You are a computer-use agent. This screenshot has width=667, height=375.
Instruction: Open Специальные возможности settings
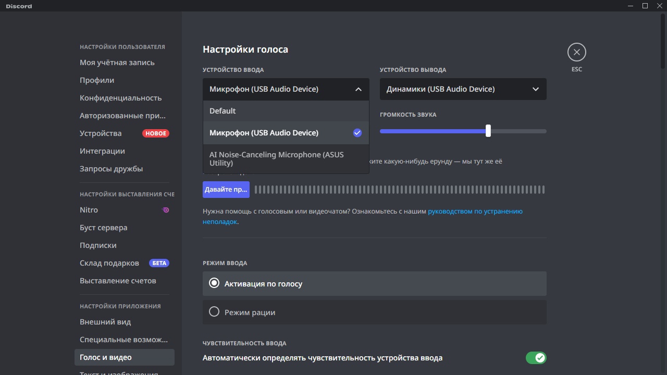(x=125, y=340)
